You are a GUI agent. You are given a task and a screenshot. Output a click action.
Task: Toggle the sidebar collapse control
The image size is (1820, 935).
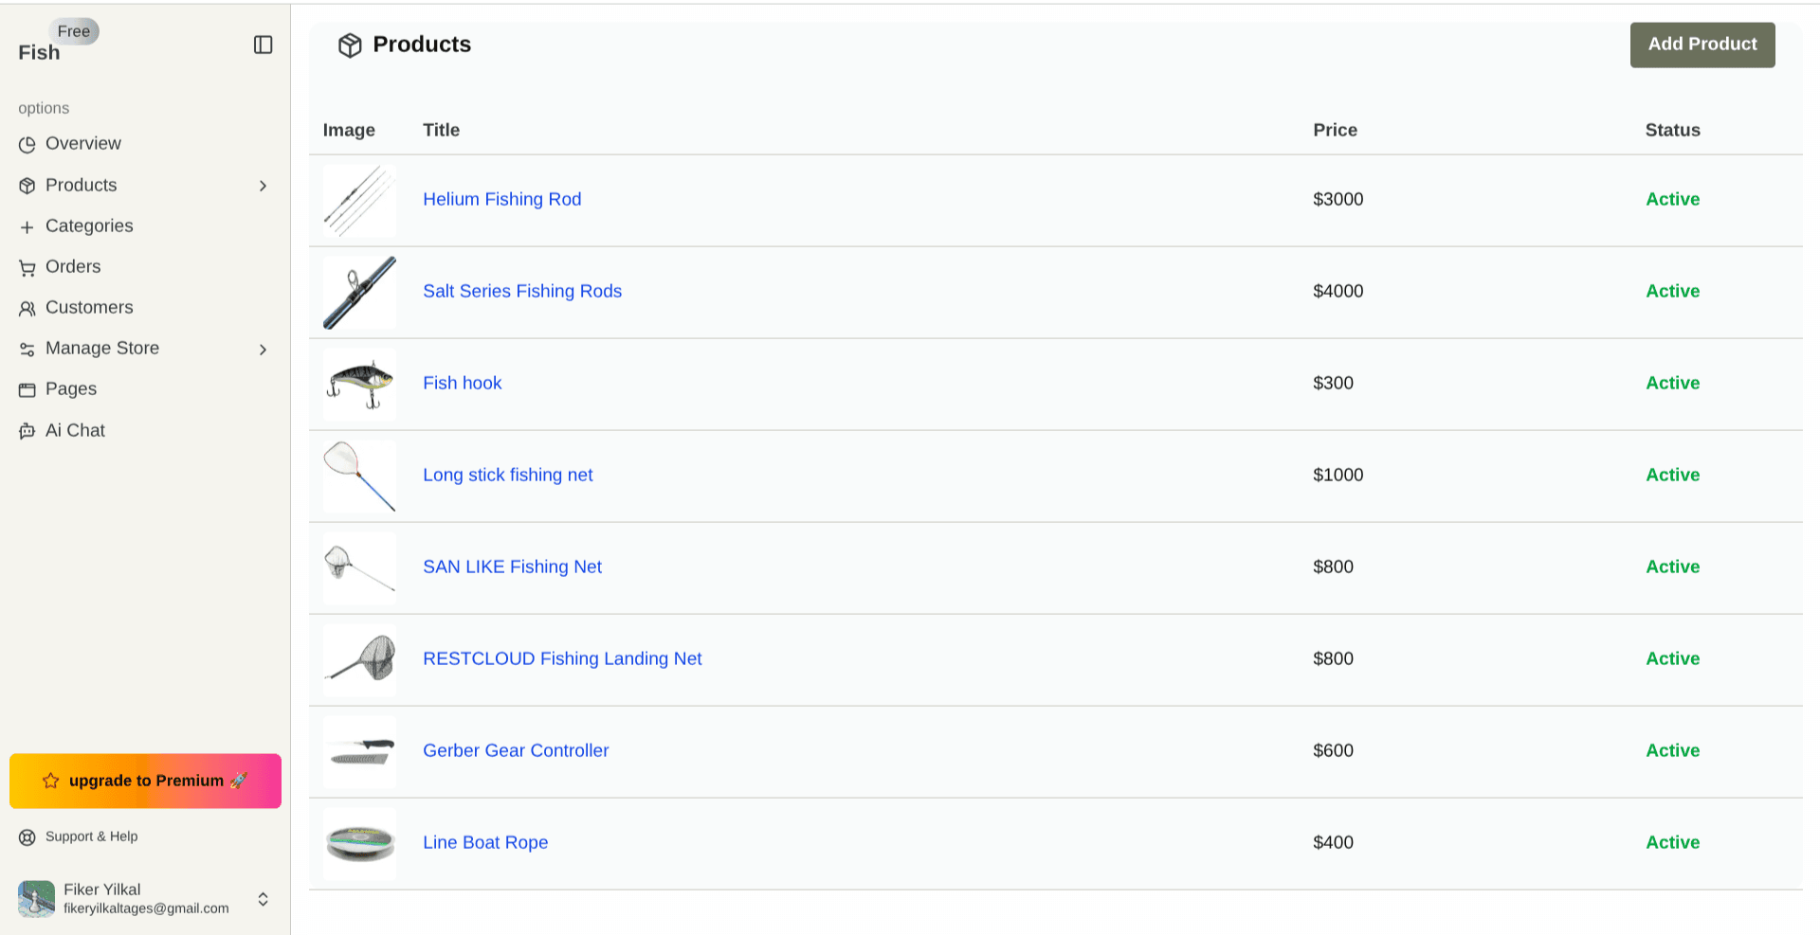click(x=263, y=45)
